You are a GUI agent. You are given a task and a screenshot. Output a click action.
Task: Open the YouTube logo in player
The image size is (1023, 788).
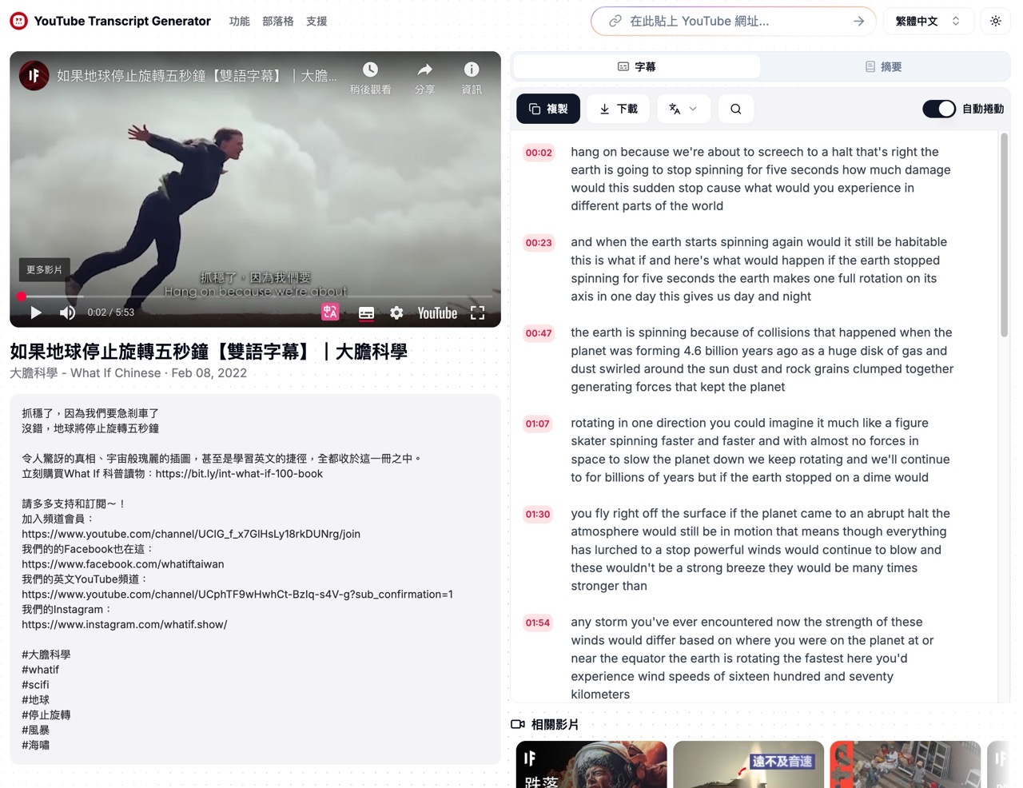tap(437, 313)
